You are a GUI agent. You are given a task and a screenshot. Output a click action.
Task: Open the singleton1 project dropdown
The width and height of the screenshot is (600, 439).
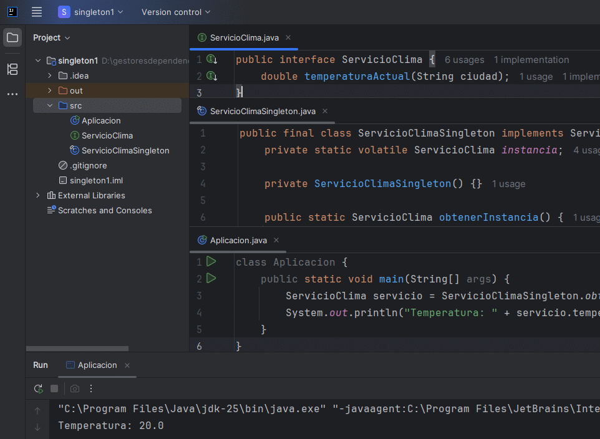(91, 12)
